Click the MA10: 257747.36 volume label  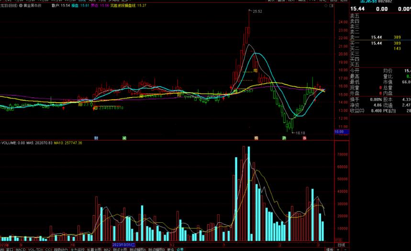tap(68, 143)
